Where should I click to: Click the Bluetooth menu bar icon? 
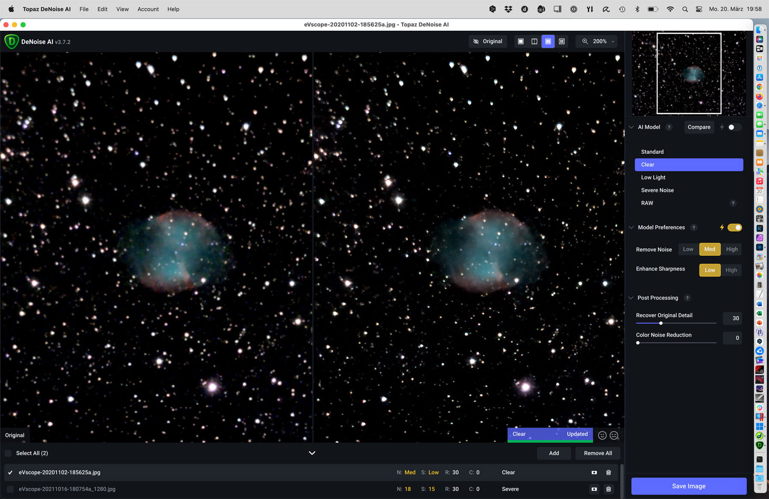pyautogui.click(x=637, y=9)
